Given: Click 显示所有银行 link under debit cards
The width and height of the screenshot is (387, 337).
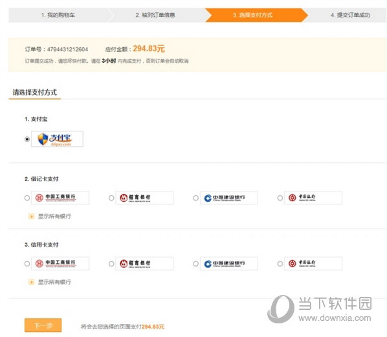Looking at the screenshot, I should click(x=54, y=216).
